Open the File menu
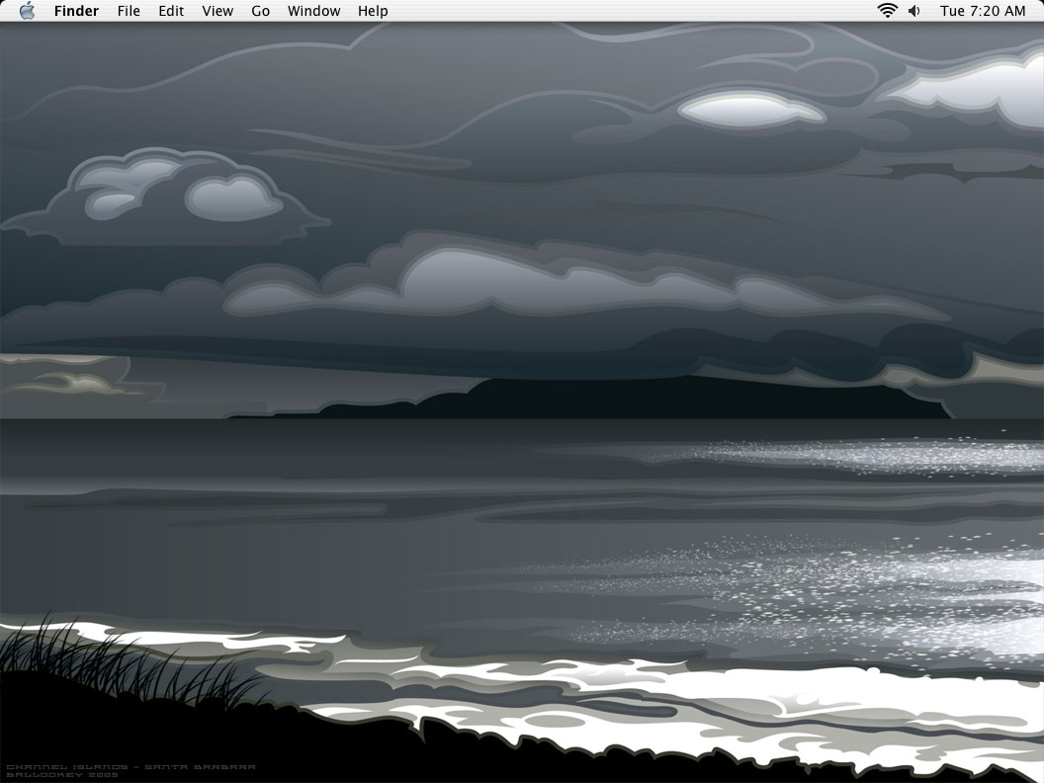This screenshot has width=1044, height=783. (129, 11)
